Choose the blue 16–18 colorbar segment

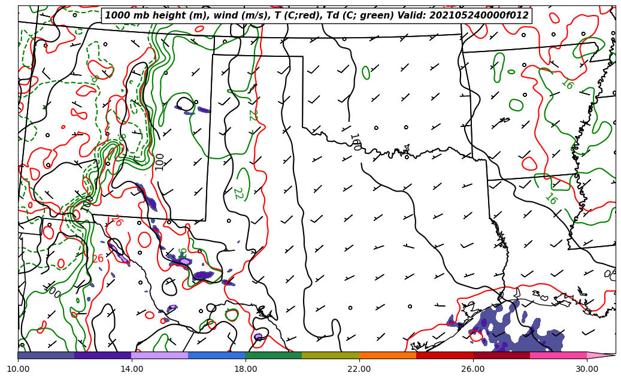(217, 355)
